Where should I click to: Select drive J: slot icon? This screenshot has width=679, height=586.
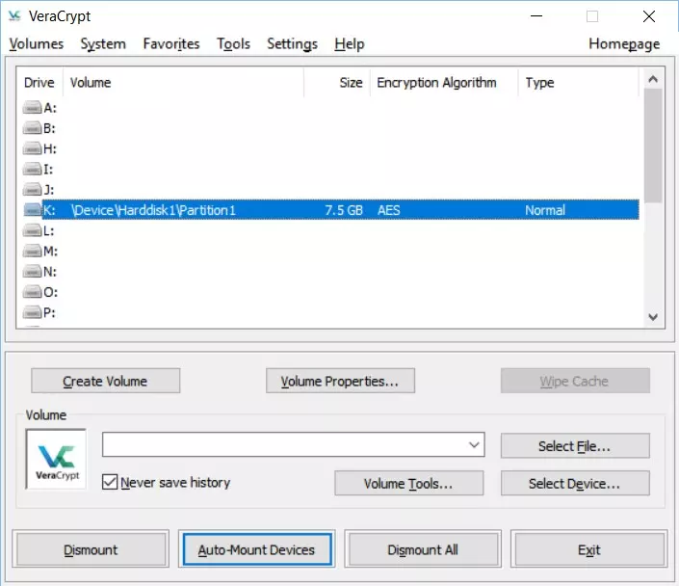[x=32, y=190]
